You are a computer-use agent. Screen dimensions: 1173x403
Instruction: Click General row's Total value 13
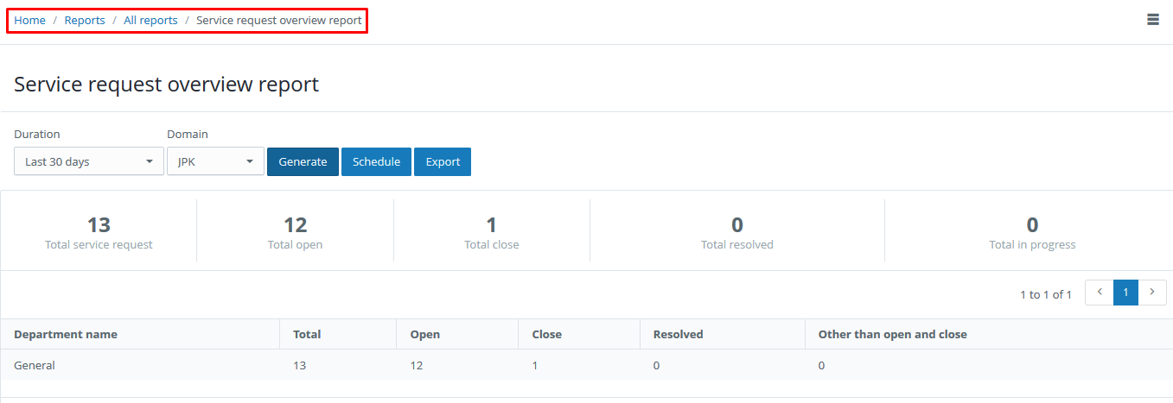tap(300, 365)
